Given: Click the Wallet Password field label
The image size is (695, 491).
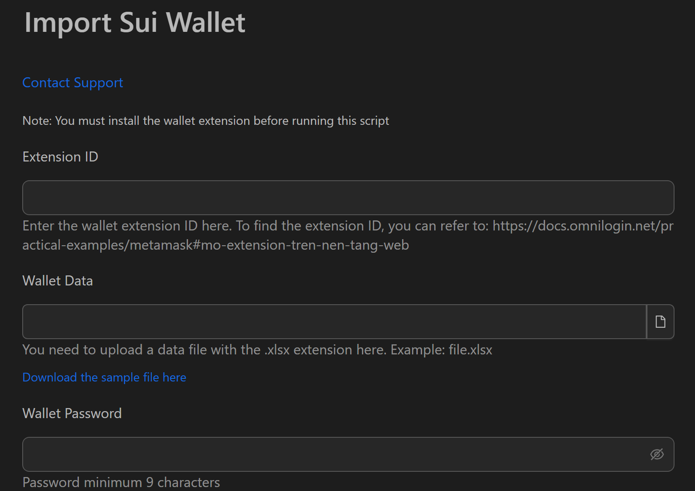Looking at the screenshot, I should (x=72, y=413).
